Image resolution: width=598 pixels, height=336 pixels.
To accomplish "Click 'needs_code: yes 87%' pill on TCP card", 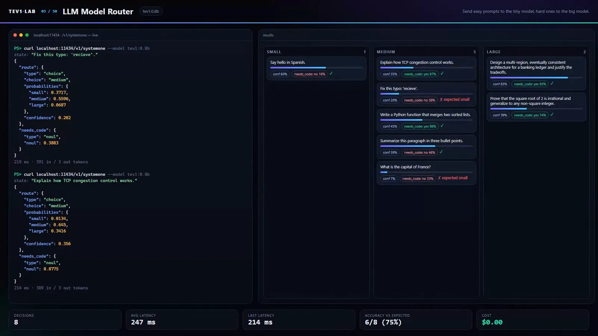I will (x=420, y=74).
